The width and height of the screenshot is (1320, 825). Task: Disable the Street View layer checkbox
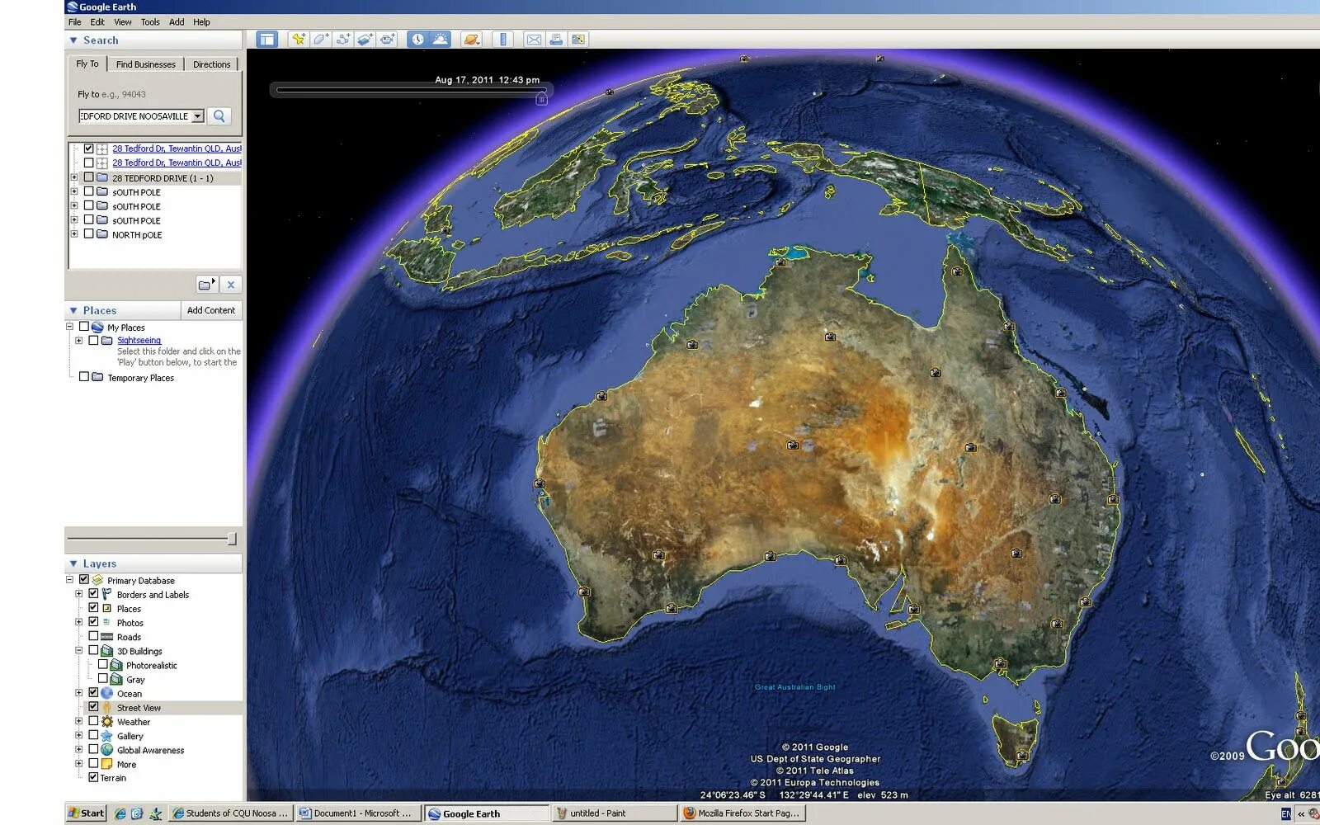[x=93, y=707]
